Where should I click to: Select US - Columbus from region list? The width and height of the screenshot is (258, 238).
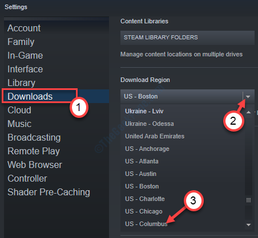146,224
